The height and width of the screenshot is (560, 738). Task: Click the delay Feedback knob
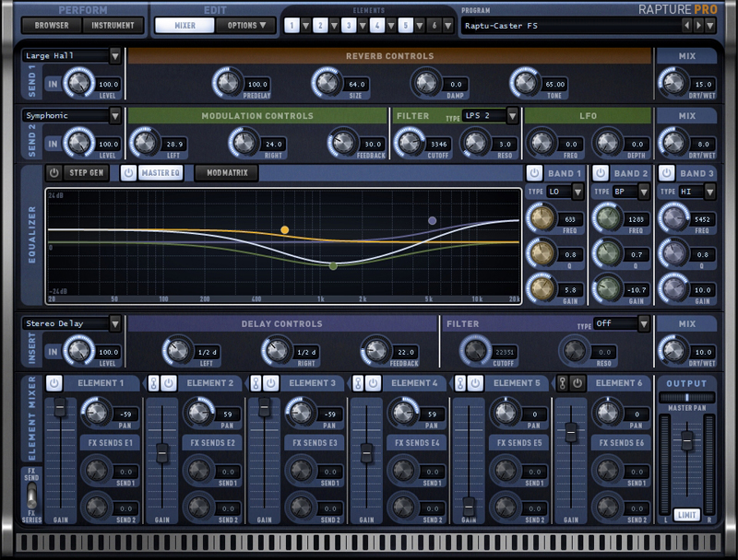pos(375,349)
